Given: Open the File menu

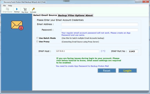Looking at the screenshot, I should (x=4, y=6).
